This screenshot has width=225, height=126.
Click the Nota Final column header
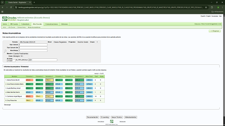pyautogui.click(x=89, y=76)
